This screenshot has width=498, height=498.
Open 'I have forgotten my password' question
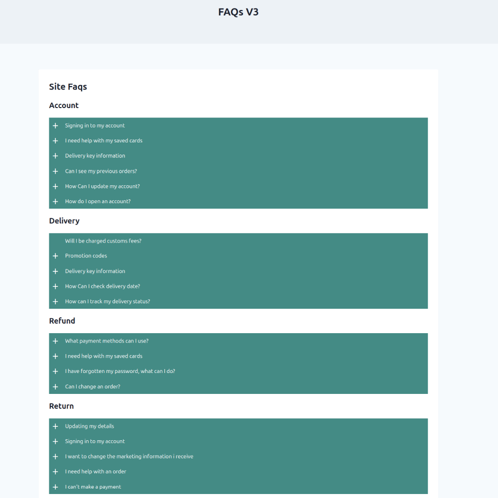click(x=120, y=371)
